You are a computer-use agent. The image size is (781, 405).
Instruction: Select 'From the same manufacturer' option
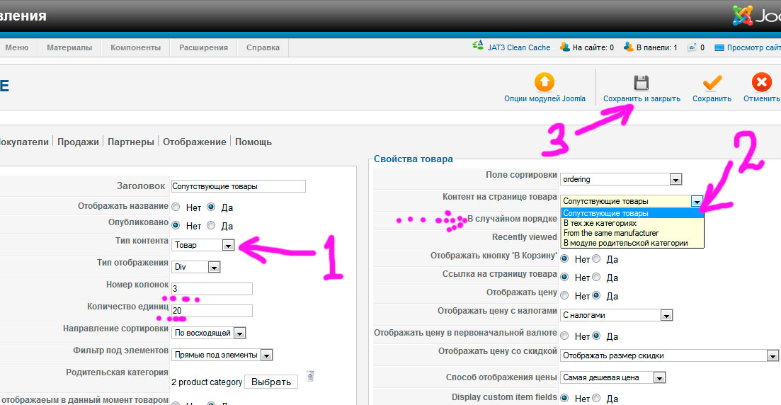pos(632,233)
